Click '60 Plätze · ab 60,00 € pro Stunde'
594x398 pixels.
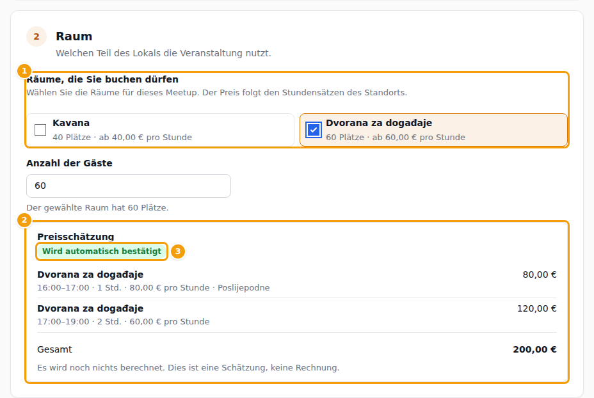pos(396,137)
